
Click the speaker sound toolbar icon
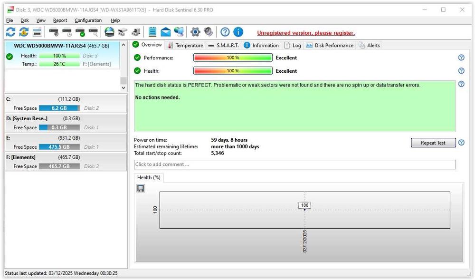209,32
